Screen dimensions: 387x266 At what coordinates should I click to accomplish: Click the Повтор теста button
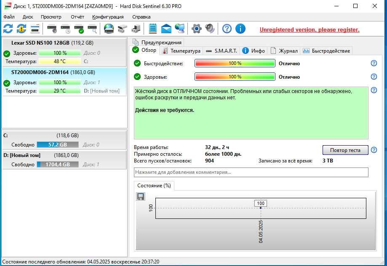345,150
